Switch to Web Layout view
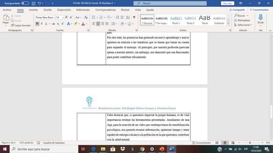 click(x=233, y=143)
